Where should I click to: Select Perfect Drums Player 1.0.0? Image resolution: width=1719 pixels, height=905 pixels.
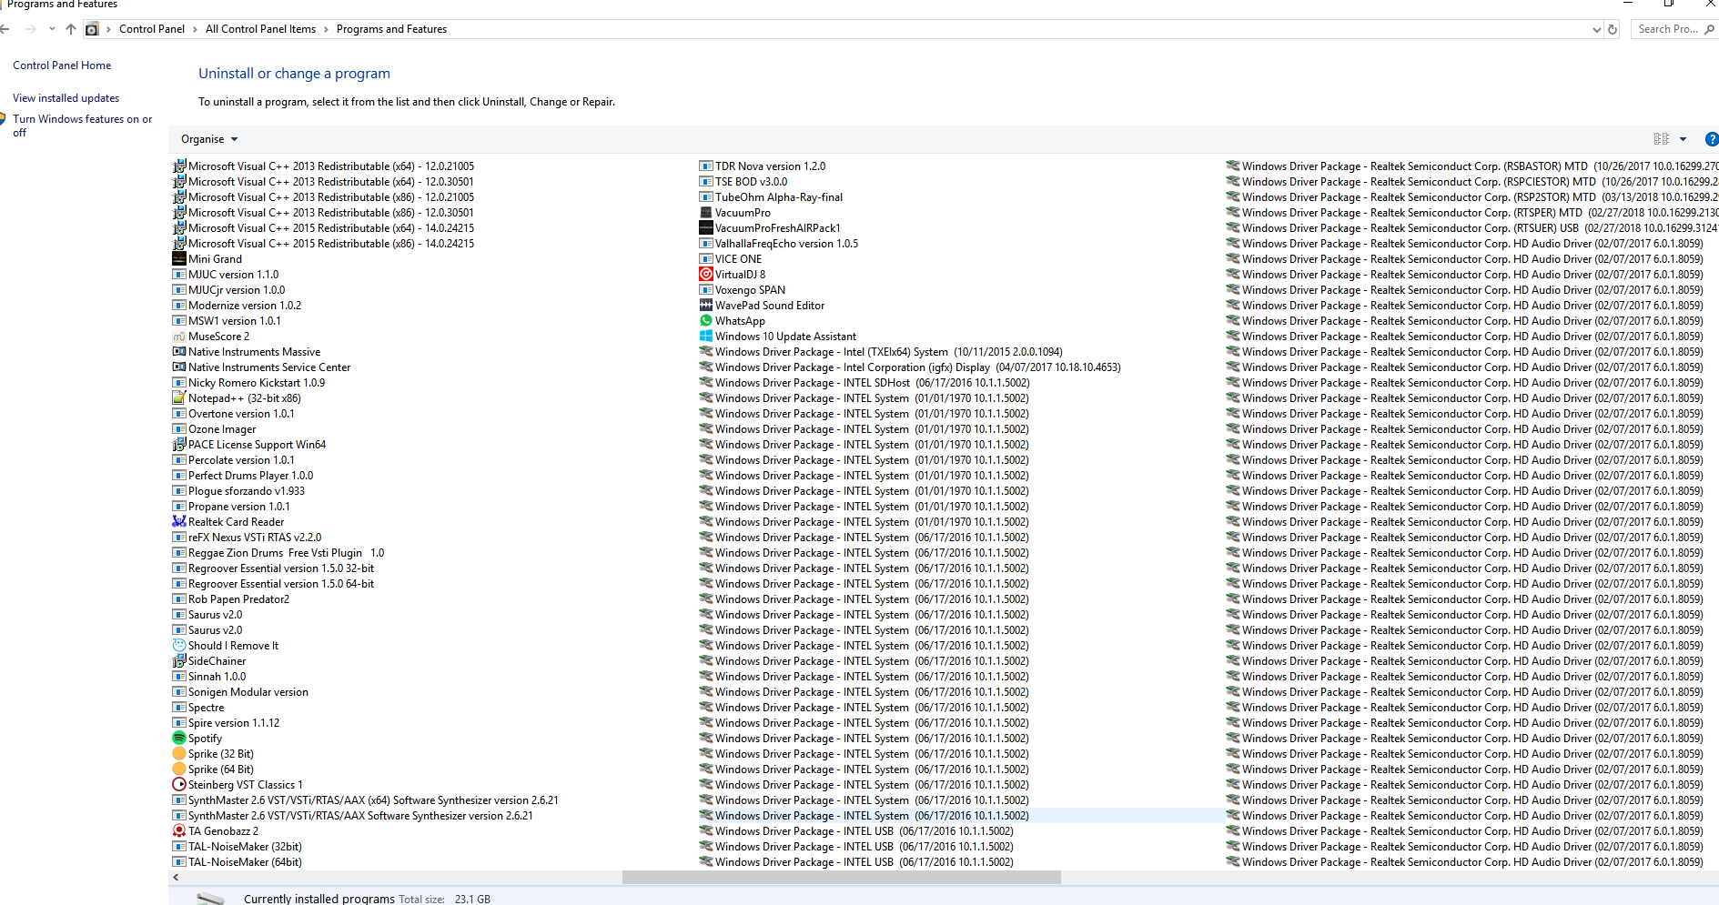click(250, 475)
